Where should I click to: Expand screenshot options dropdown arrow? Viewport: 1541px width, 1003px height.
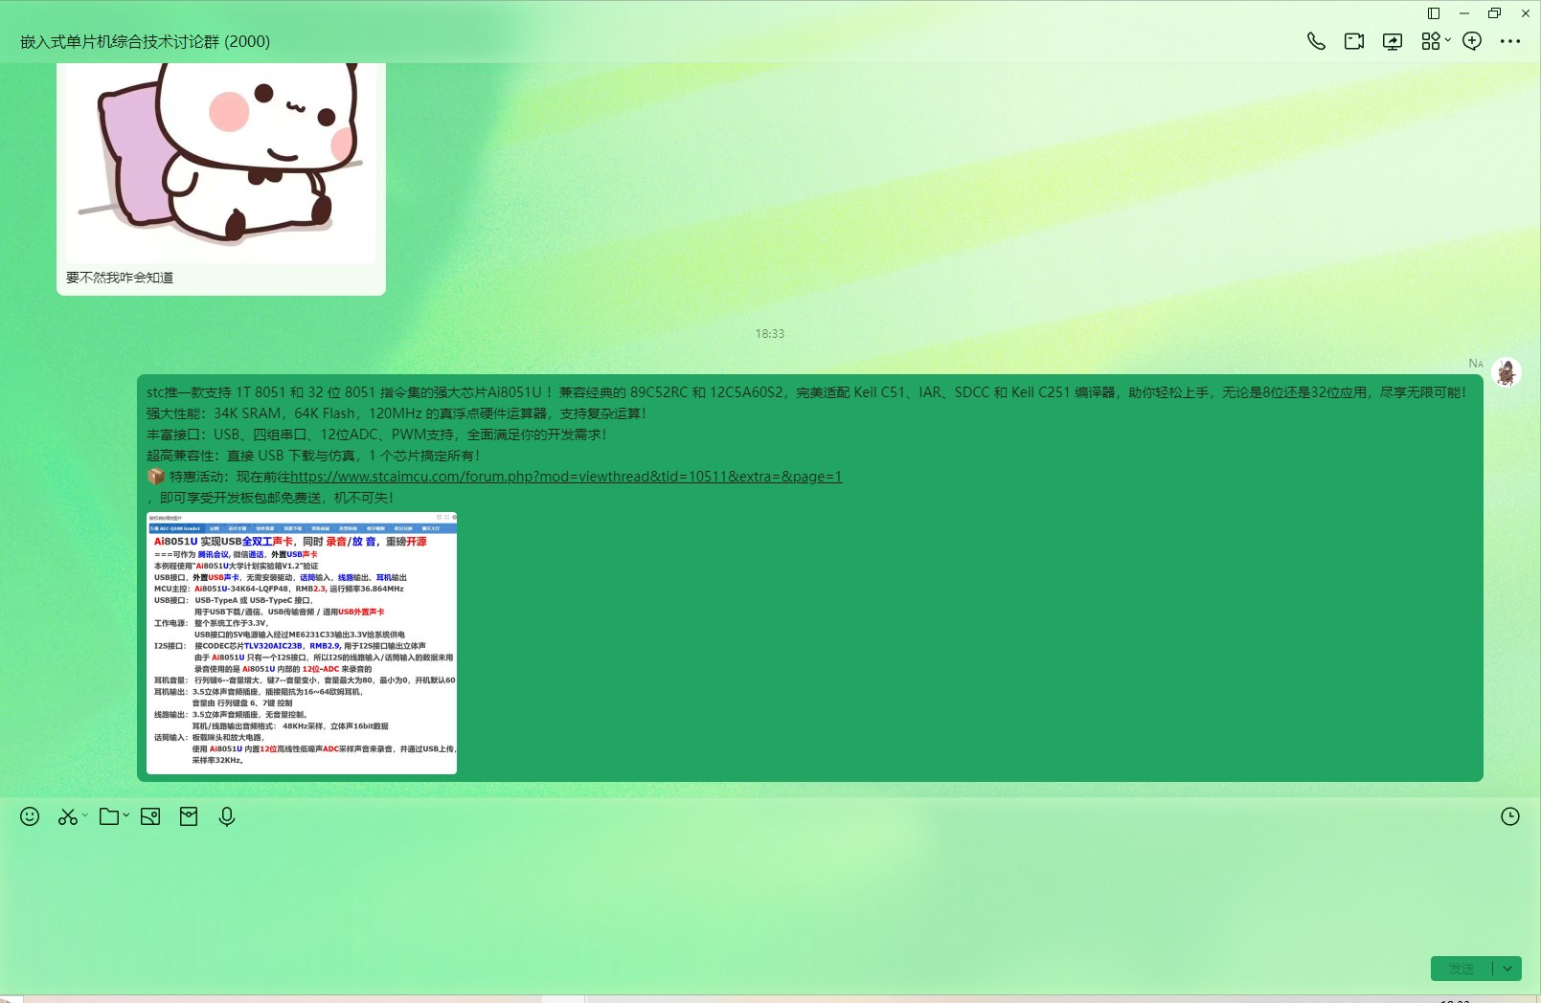pyautogui.click(x=84, y=815)
